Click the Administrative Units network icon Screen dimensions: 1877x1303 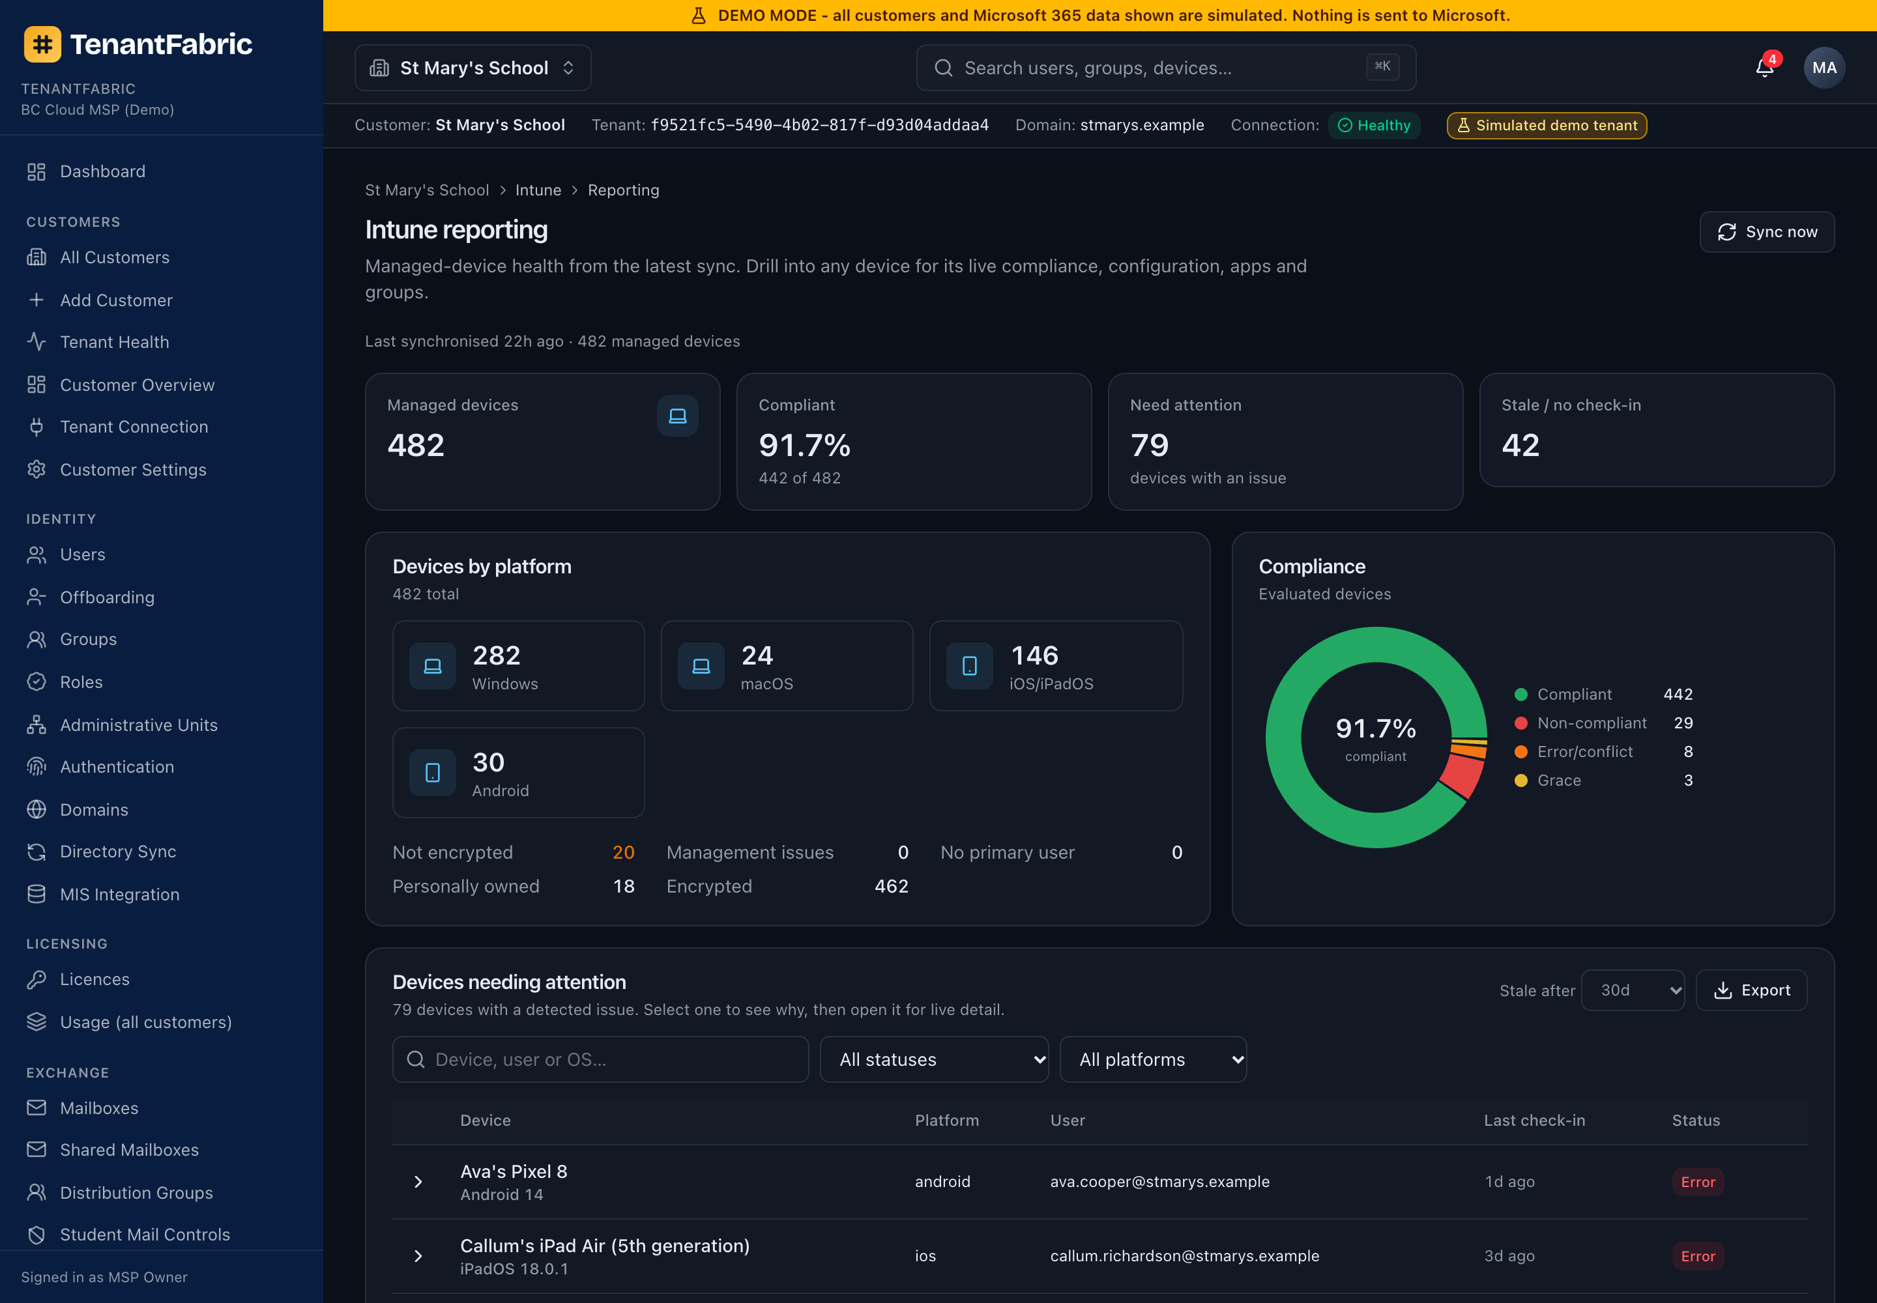pyautogui.click(x=36, y=724)
